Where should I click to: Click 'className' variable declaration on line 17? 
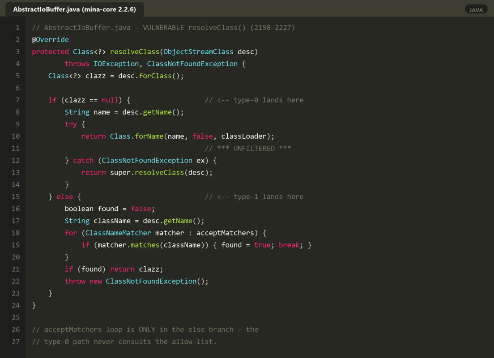pyautogui.click(x=112, y=221)
